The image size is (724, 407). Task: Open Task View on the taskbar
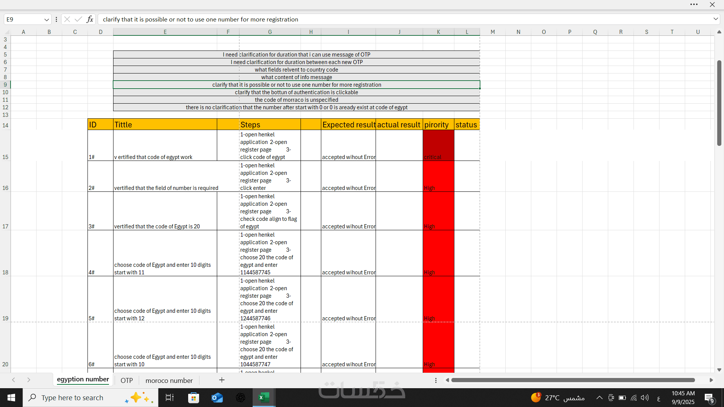pyautogui.click(x=170, y=398)
